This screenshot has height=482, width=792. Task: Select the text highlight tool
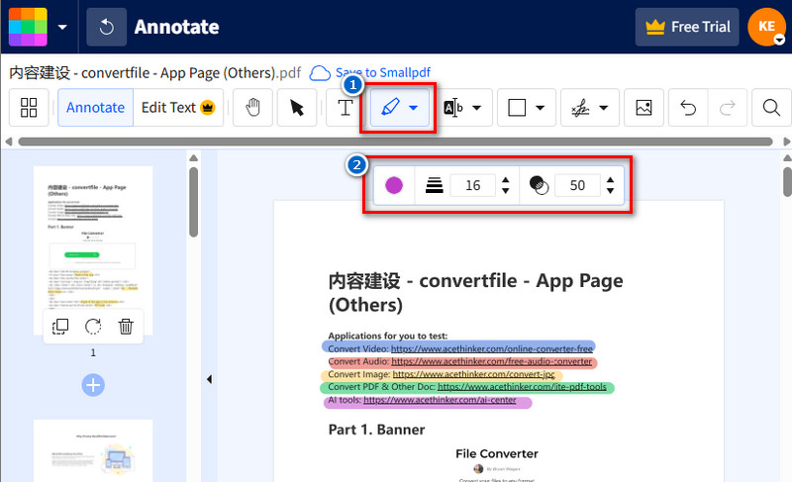453,108
